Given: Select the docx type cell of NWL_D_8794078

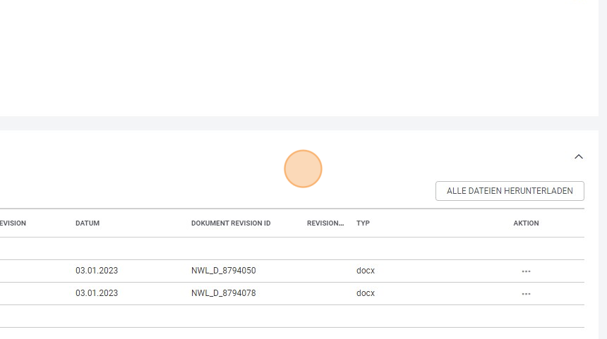Looking at the screenshot, I should click(x=366, y=293).
